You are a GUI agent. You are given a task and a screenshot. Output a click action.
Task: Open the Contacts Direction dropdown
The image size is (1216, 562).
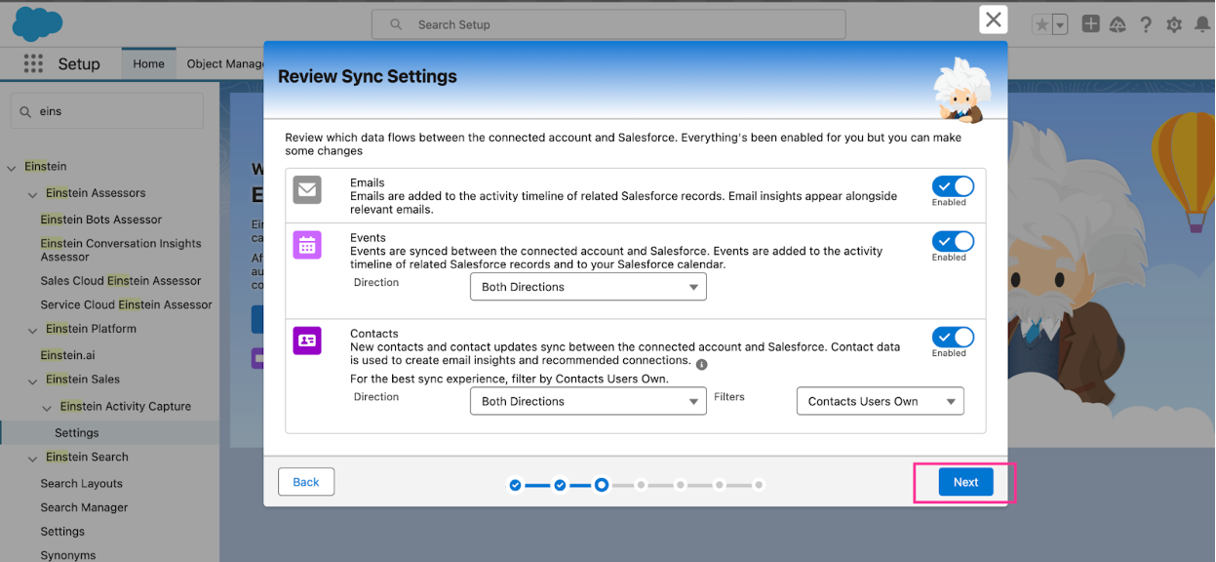point(588,401)
